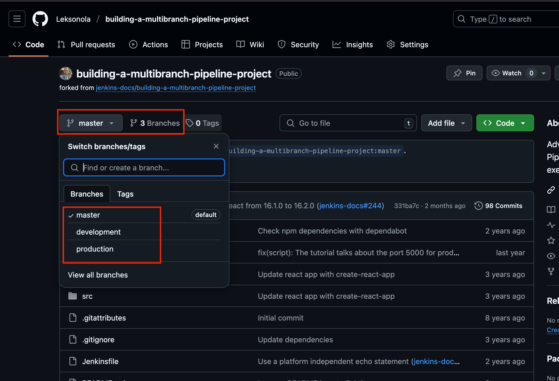Open building-a-multibranch-pipeline-project breadcrumb link

[177, 19]
